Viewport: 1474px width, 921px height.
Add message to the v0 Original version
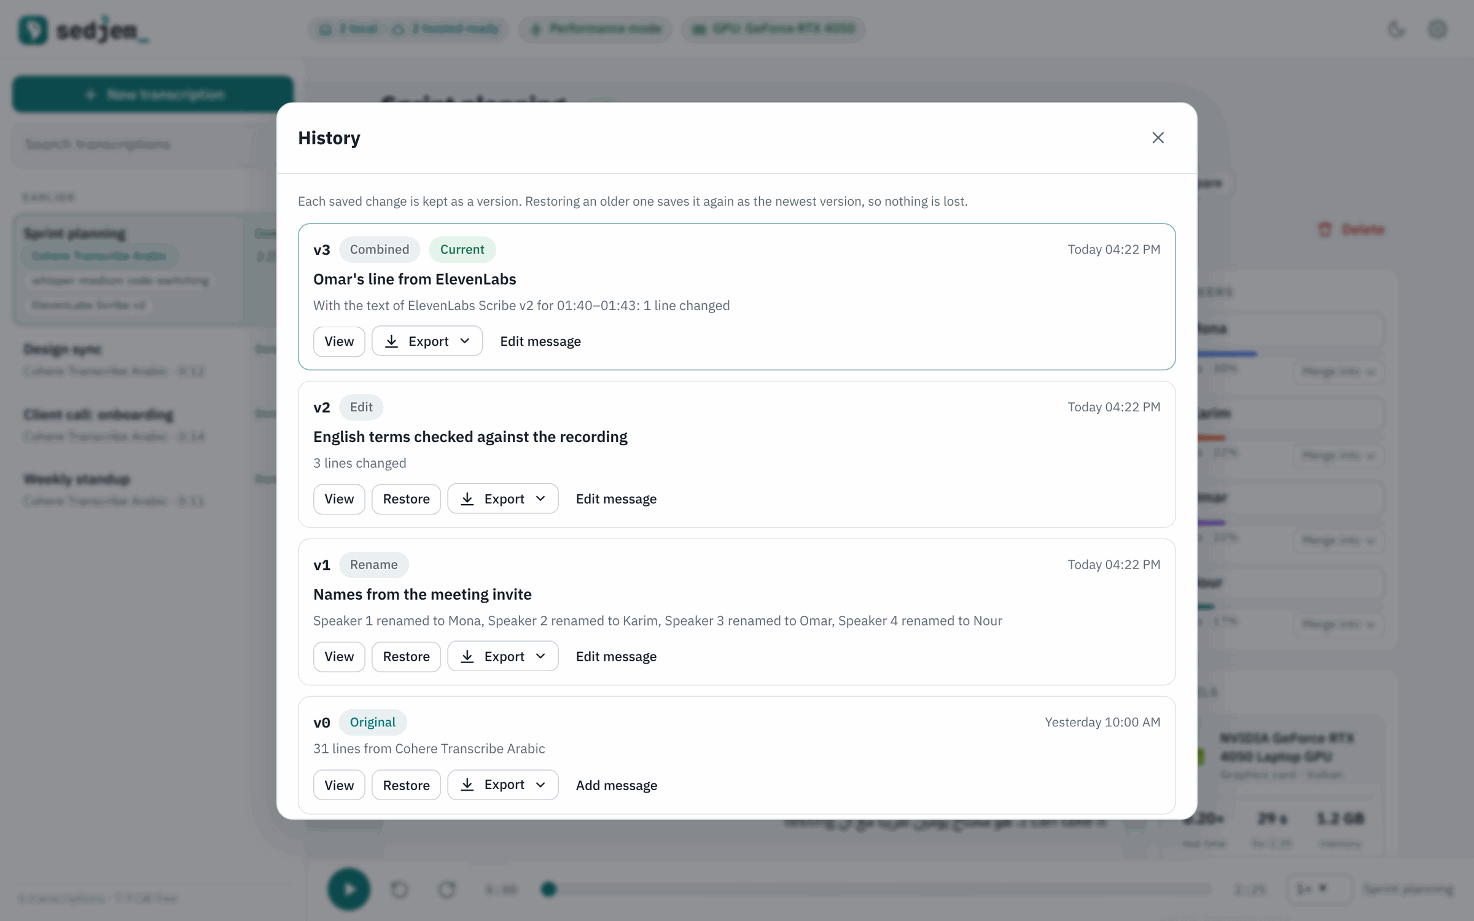pos(617,785)
